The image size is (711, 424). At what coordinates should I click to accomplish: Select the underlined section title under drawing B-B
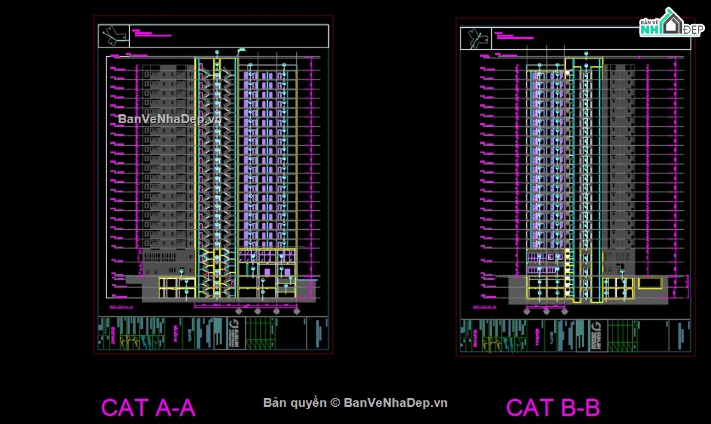[x=484, y=307]
